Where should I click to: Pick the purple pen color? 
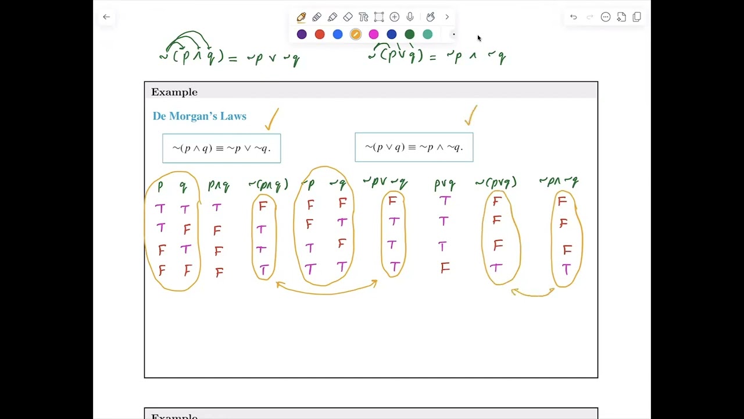point(302,34)
